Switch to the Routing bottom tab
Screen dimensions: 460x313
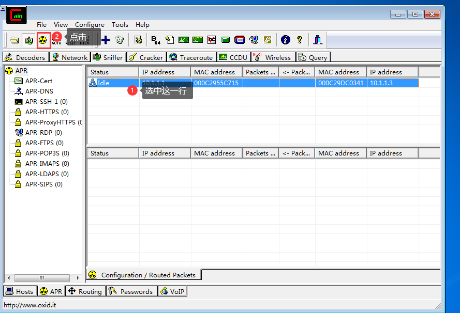pos(85,291)
